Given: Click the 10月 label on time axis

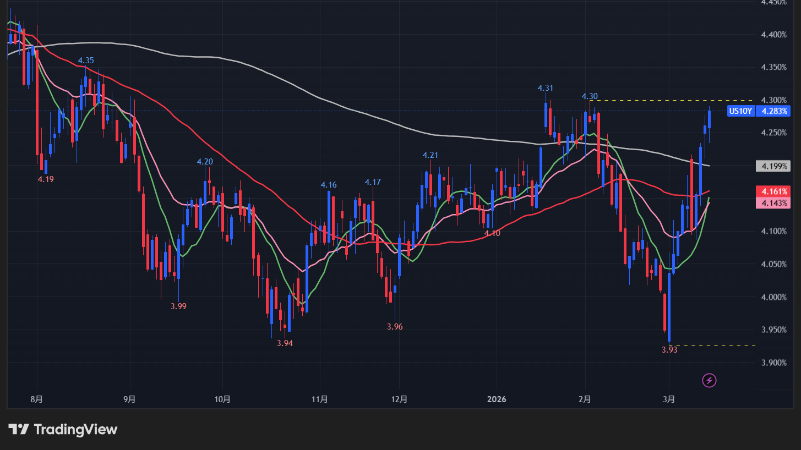Looking at the screenshot, I should [222, 399].
